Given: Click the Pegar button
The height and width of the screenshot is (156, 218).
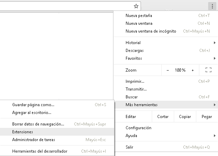Looking at the screenshot, I should point(207,117).
